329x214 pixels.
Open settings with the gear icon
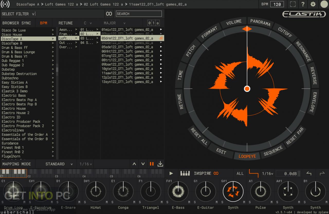(x=313, y=4)
